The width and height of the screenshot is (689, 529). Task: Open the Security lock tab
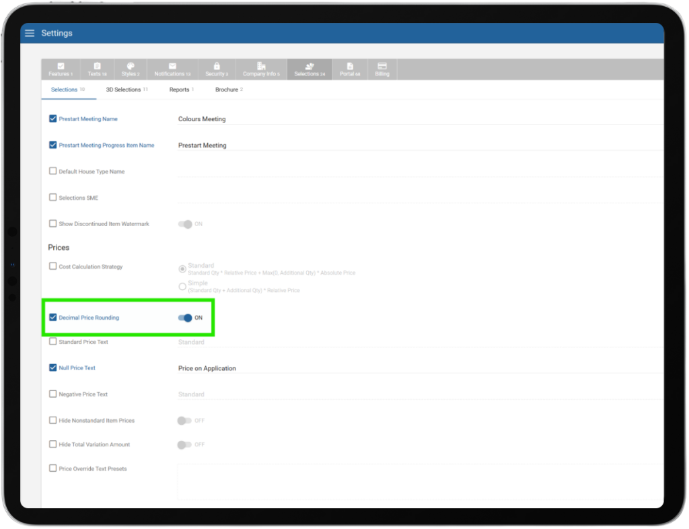[x=217, y=69]
